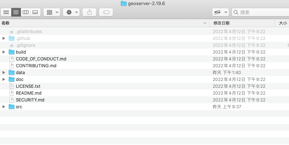Expand the src folder disclosure triangle
This screenshot has height=145, width=289.
click(4, 107)
